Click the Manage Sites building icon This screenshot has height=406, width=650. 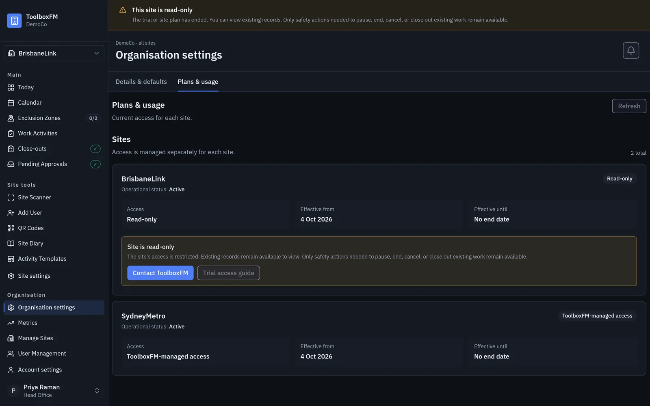(x=11, y=338)
